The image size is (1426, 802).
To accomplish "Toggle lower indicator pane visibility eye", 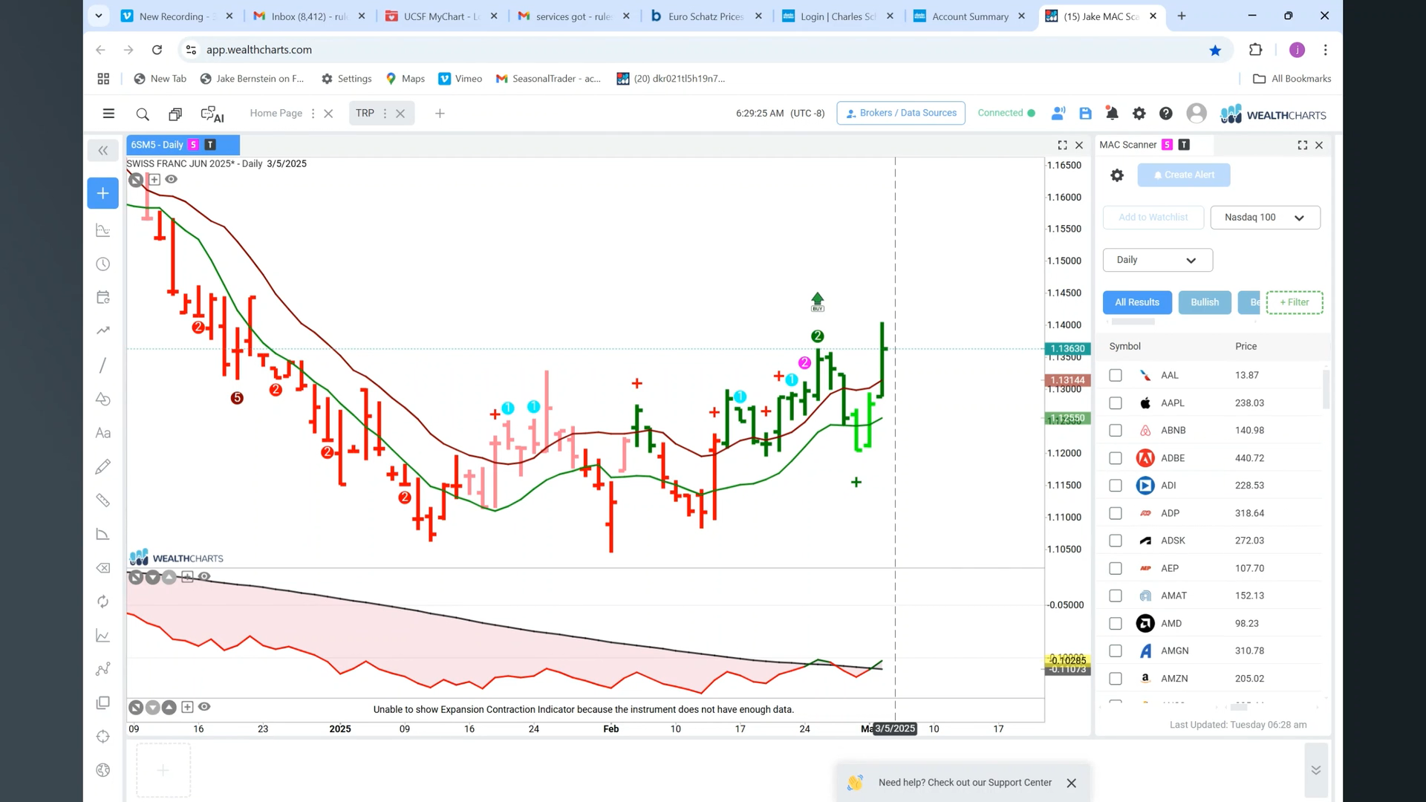I will [204, 576].
